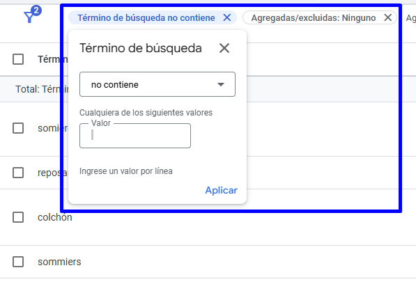Toggle the select-all checkbox in header row

[x=18, y=59]
